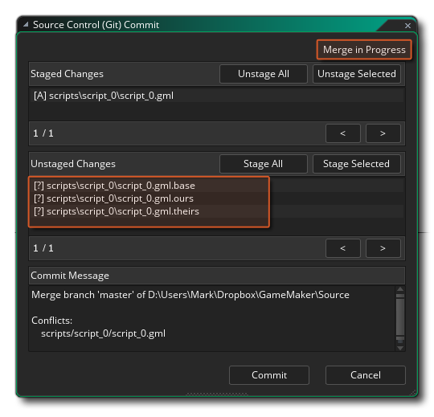Cancel the commit dialog
434x417 pixels.
pos(366,375)
